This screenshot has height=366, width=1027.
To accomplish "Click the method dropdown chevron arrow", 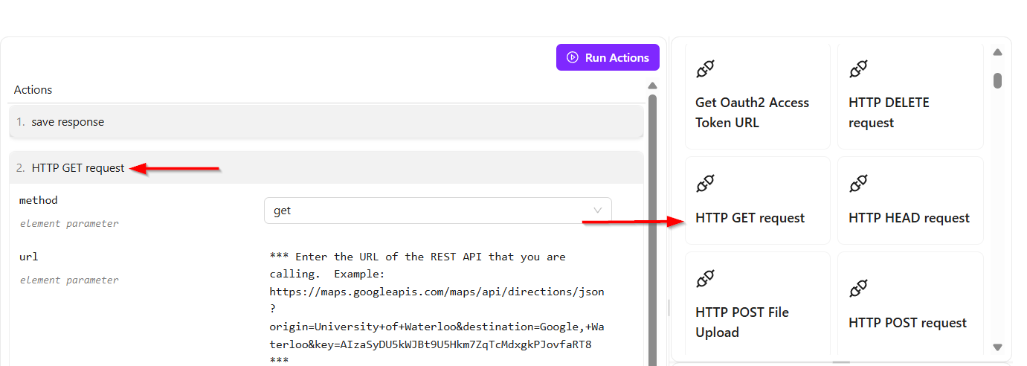I will 597,211.
